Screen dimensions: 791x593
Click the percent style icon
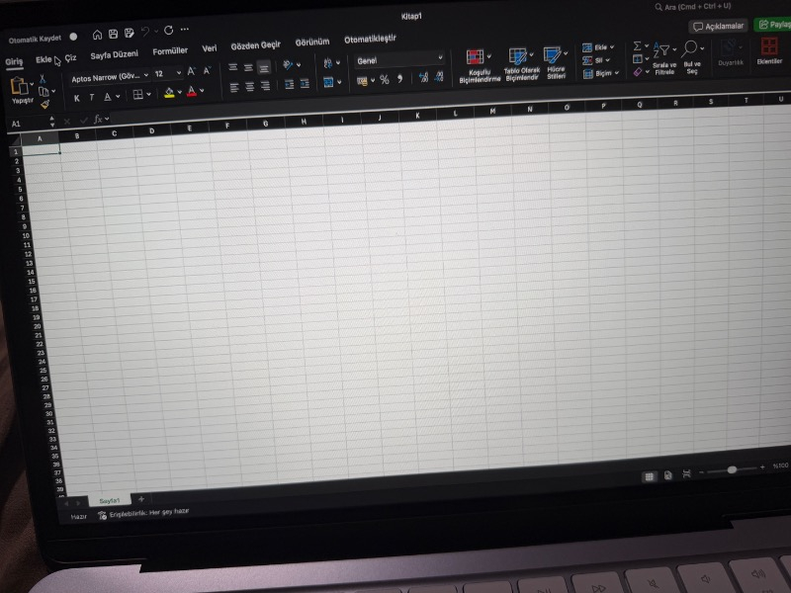(x=385, y=80)
